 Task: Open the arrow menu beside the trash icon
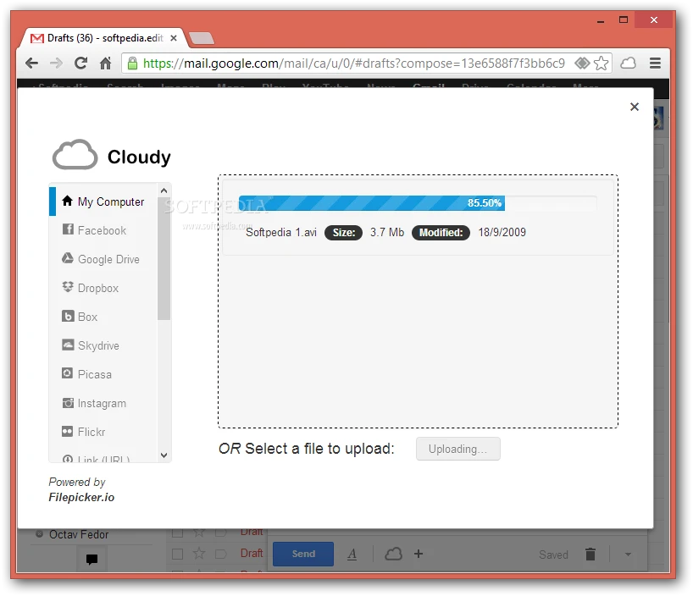[628, 555]
